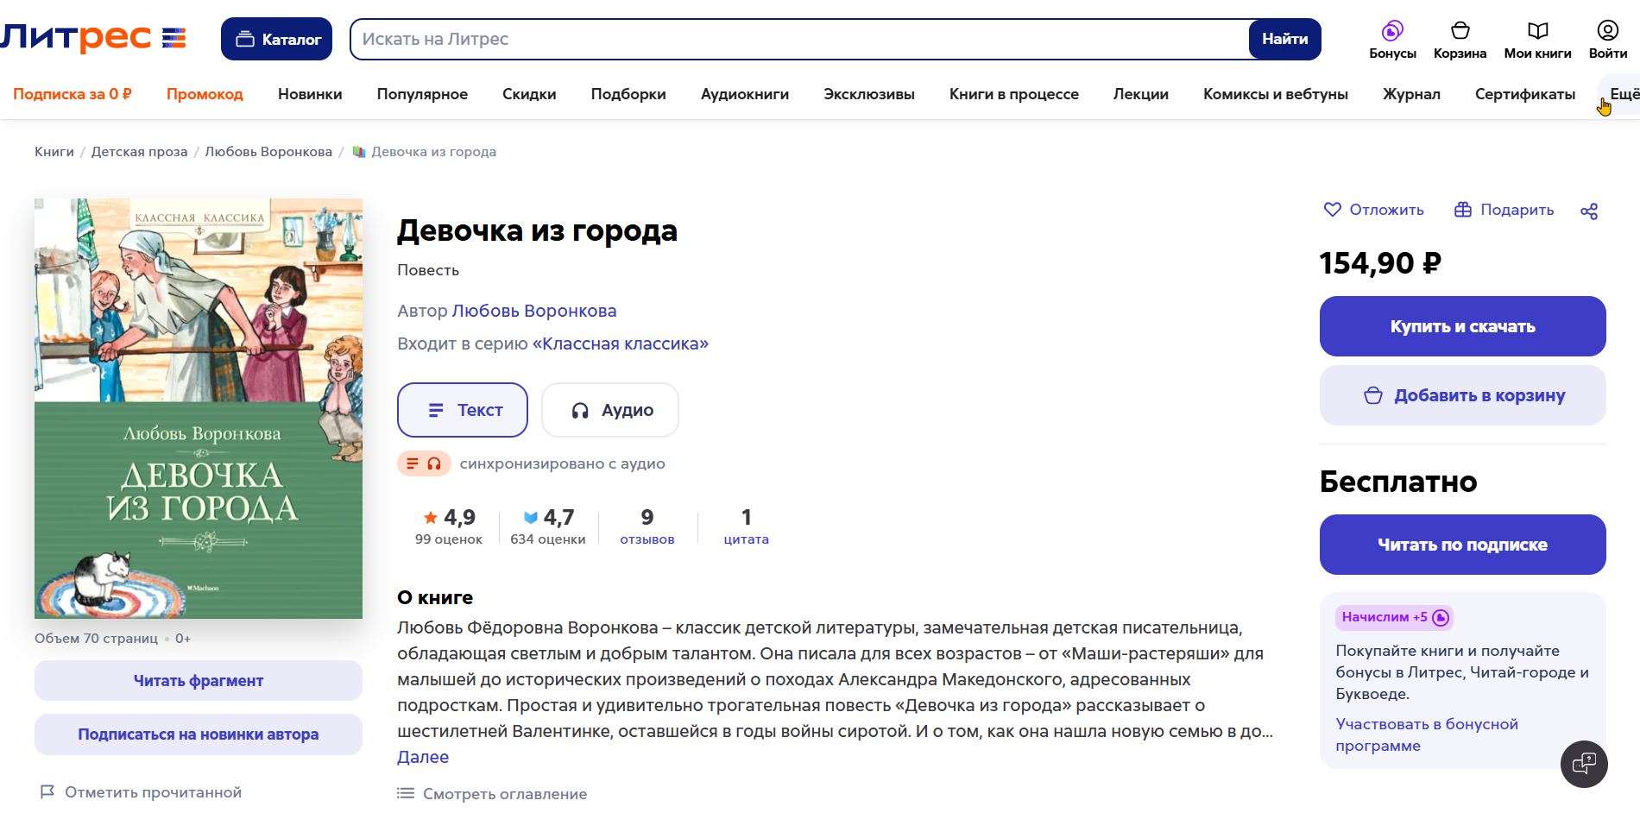Viewport: 1640px width, 832px height.
Task: Click the Отложить heart icon
Action: pos(1333,210)
